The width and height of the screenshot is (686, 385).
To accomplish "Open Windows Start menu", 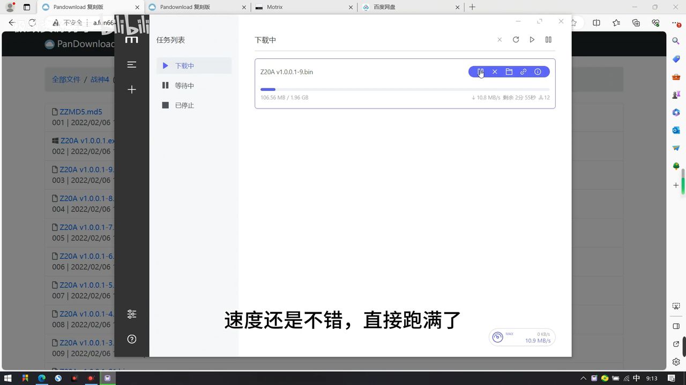I will 8,378.
